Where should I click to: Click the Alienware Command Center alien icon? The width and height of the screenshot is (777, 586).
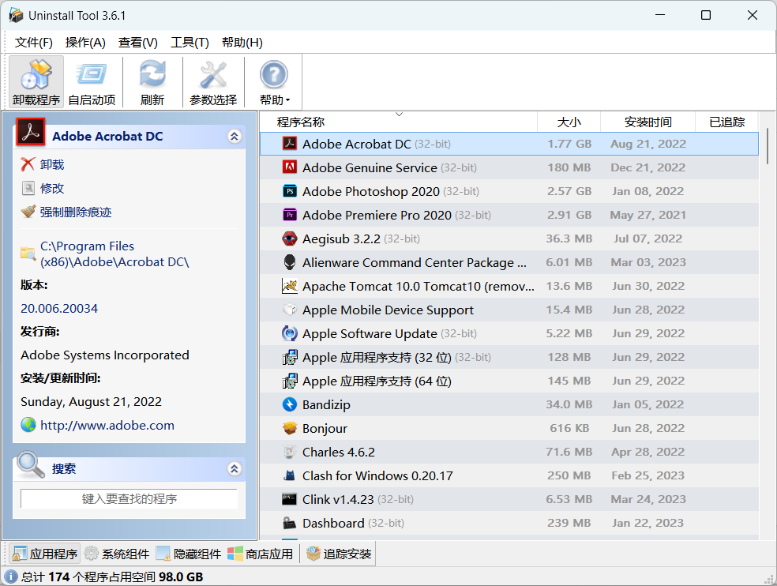coord(289,262)
